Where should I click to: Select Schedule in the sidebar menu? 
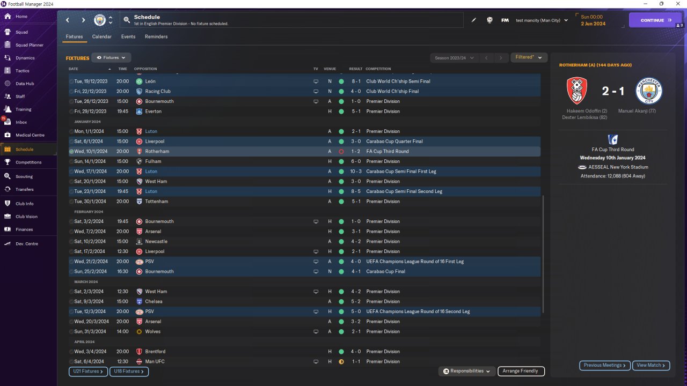click(28, 149)
